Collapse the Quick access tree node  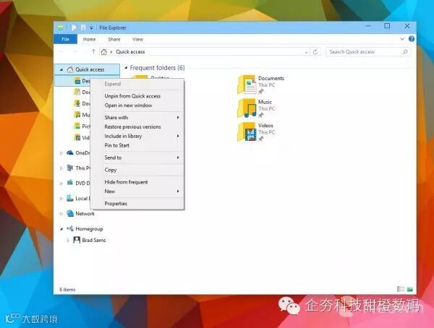(61, 69)
